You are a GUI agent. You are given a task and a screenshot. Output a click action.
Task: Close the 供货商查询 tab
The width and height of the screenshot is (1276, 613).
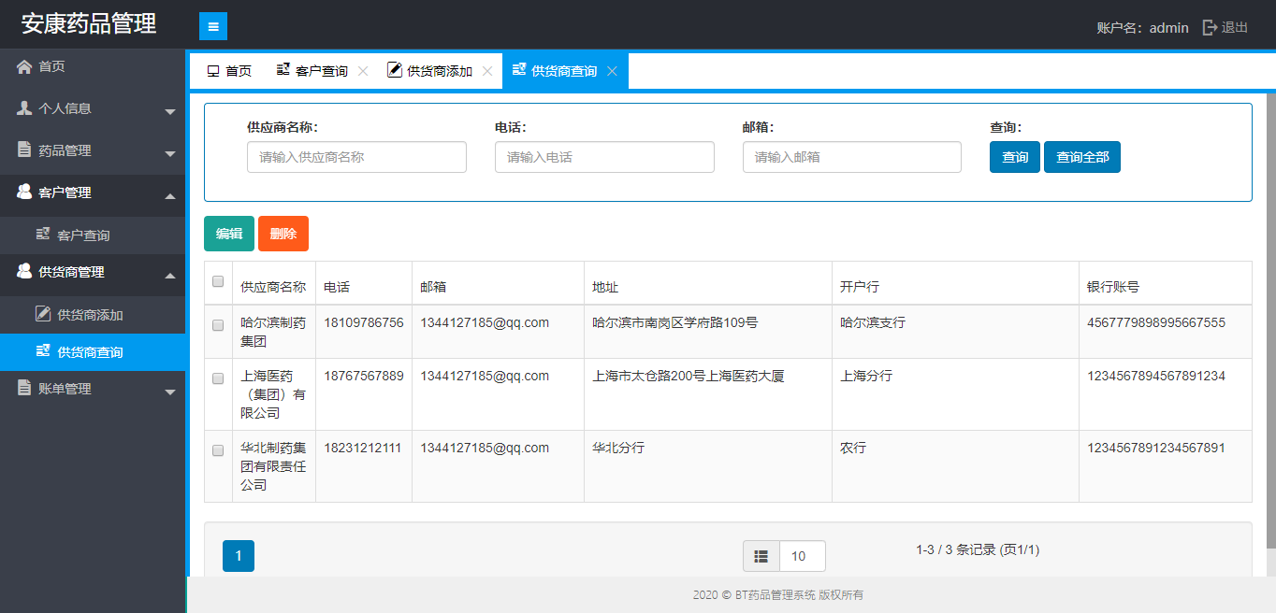click(612, 71)
